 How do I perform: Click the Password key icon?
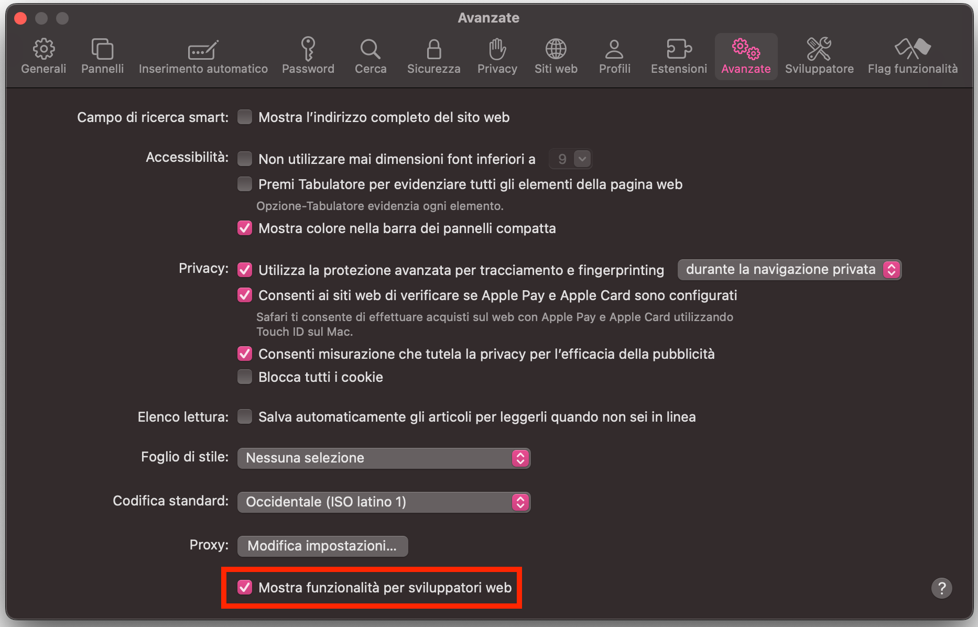click(x=308, y=55)
